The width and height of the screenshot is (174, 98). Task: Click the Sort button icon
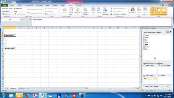click(64, 10)
